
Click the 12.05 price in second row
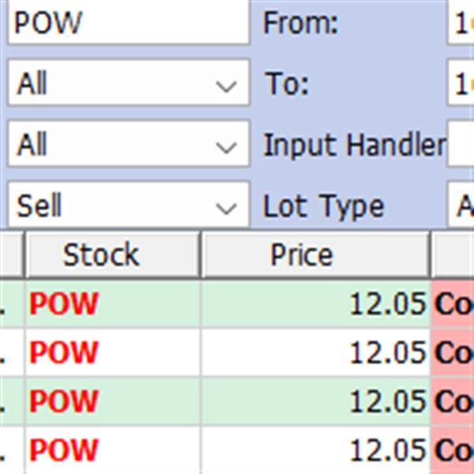pyautogui.click(x=387, y=352)
